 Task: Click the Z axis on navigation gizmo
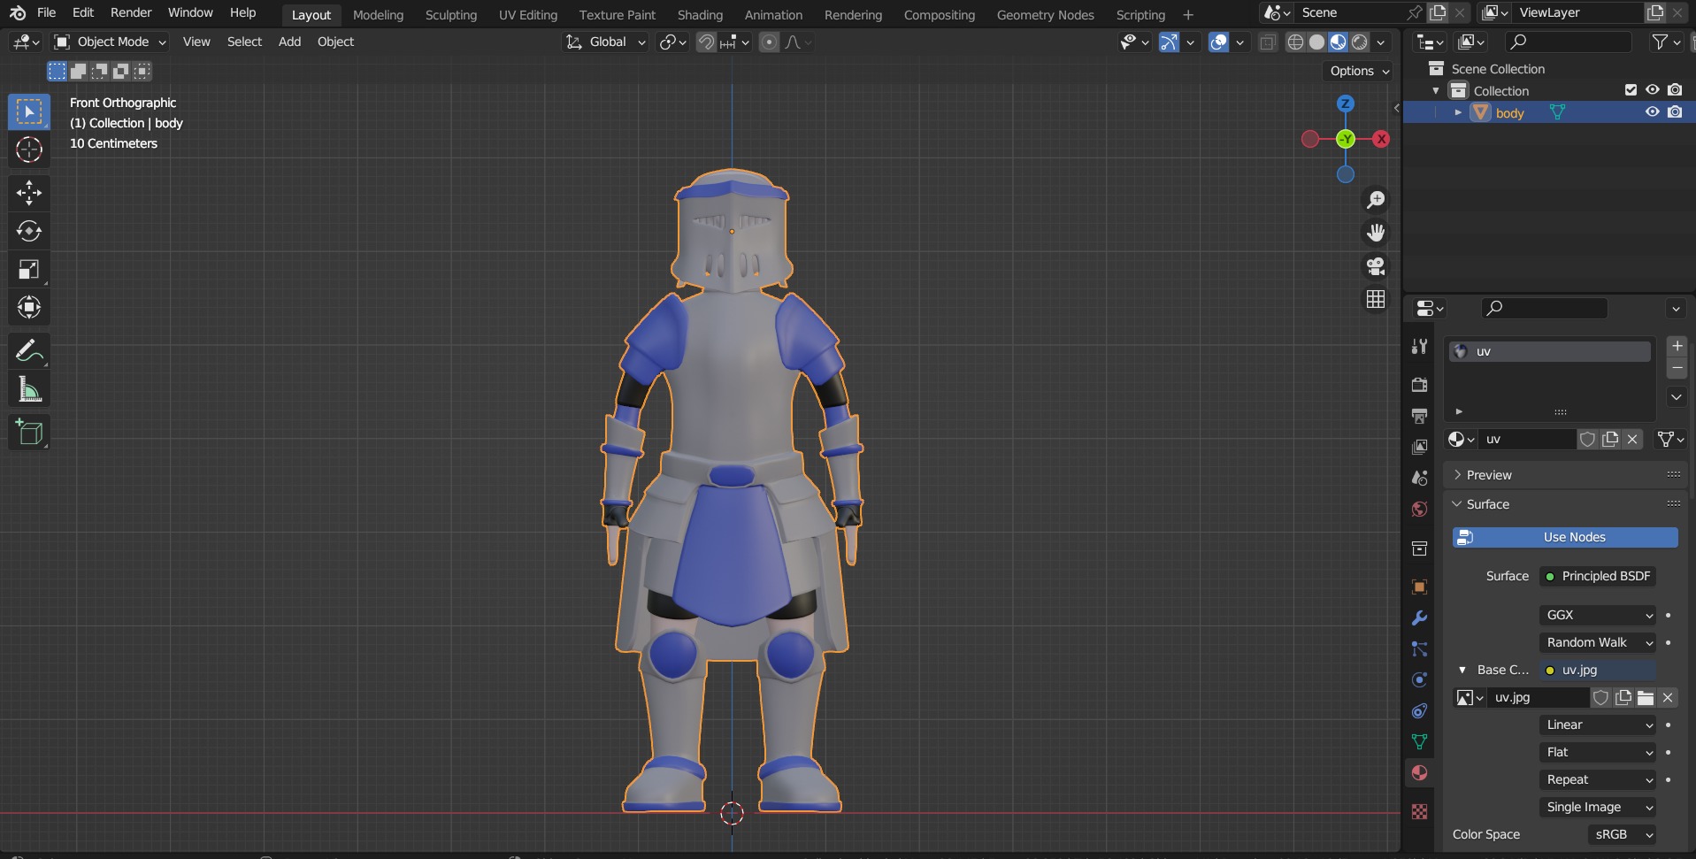coord(1346,104)
